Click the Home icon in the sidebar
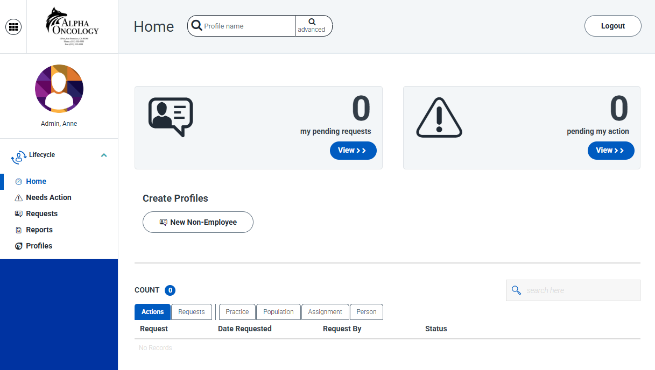 coord(18,181)
